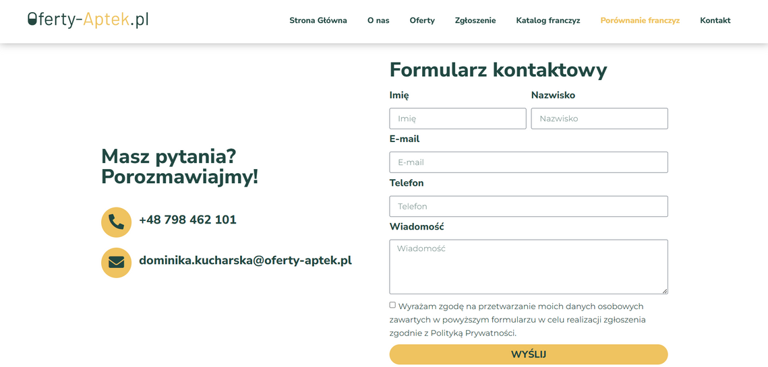Grab the Wiadomość textarea resize handle
Screen dimensions: 768x367
664,290
